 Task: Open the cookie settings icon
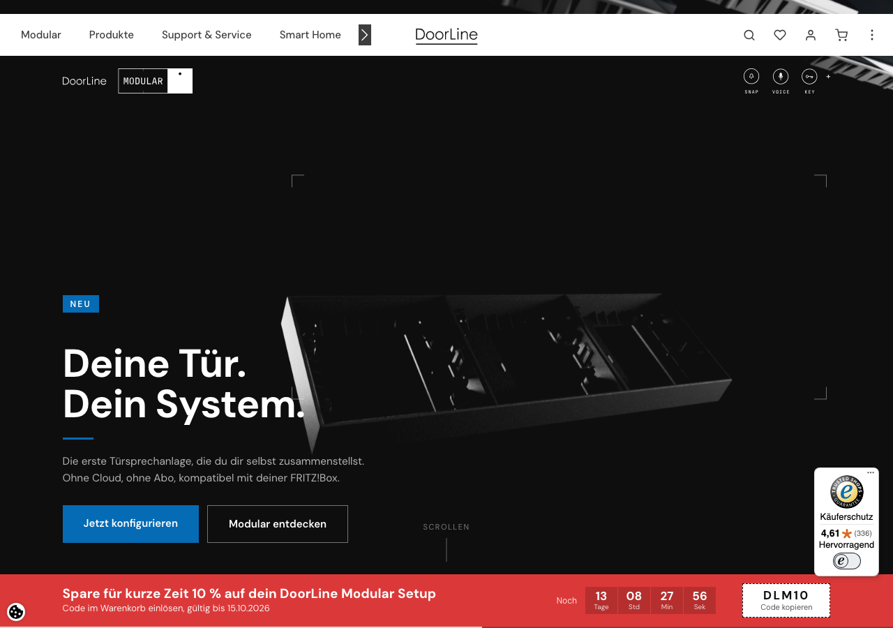point(16,612)
